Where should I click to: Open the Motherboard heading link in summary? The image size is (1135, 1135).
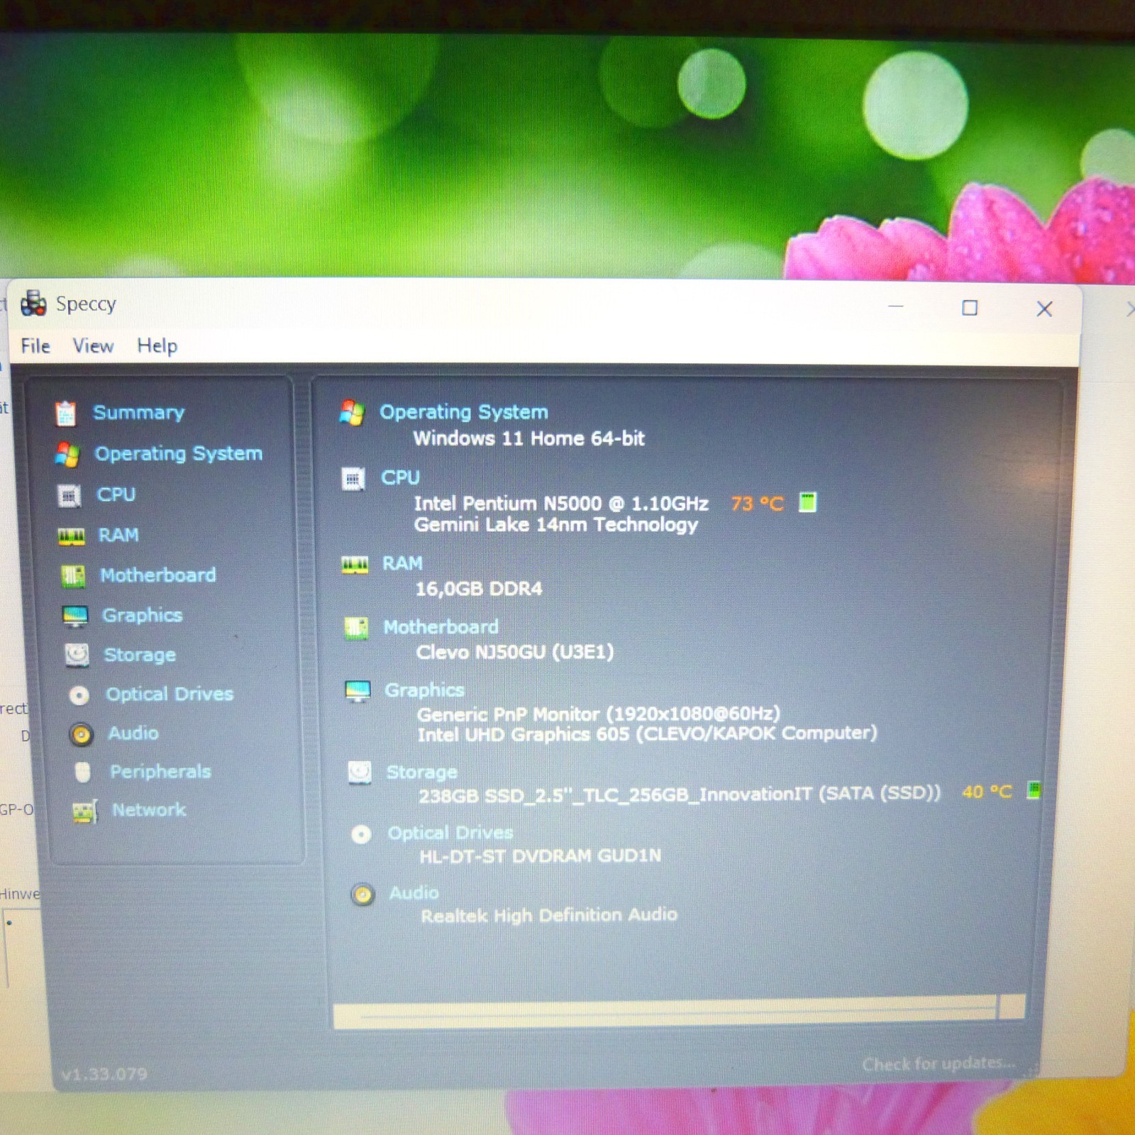(441, 627)
